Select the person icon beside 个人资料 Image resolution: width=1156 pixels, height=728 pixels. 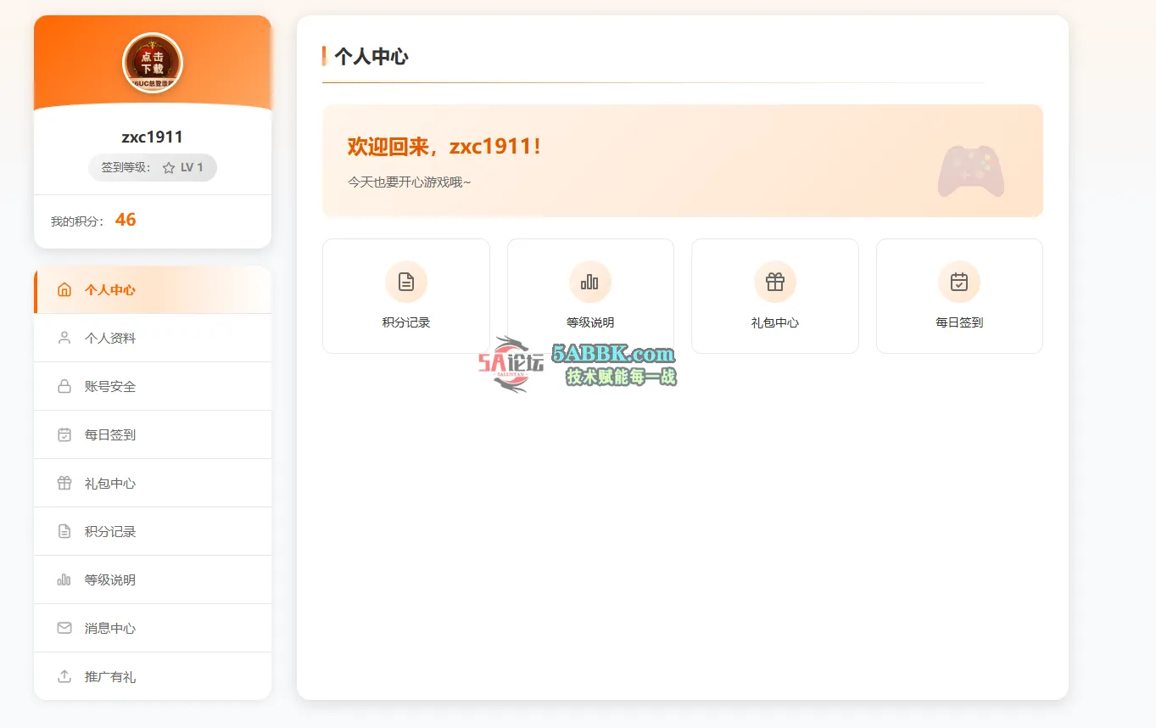(64, 338)
